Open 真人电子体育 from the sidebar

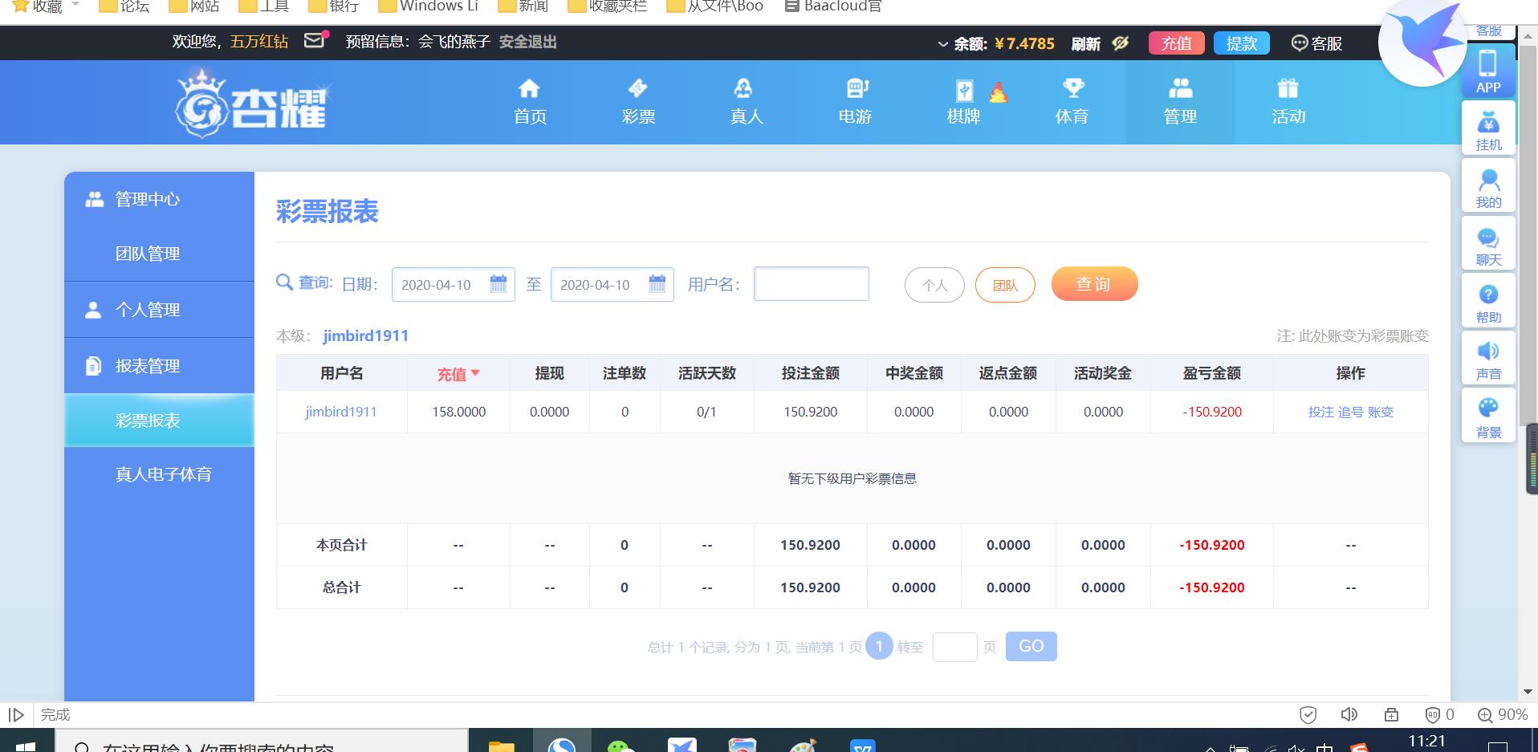pos(161,474)
